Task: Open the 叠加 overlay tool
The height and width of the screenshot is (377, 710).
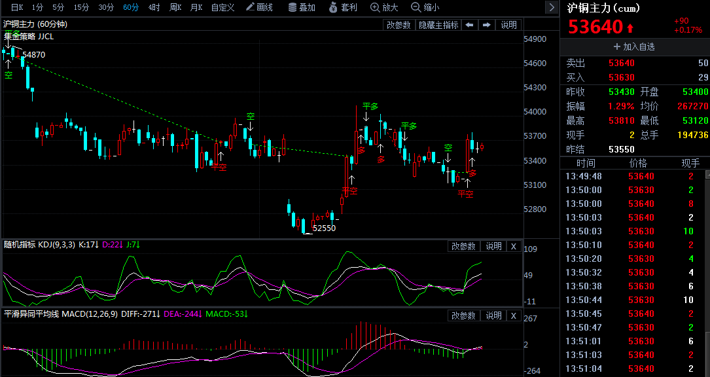Action: click(x=302, y=7)
